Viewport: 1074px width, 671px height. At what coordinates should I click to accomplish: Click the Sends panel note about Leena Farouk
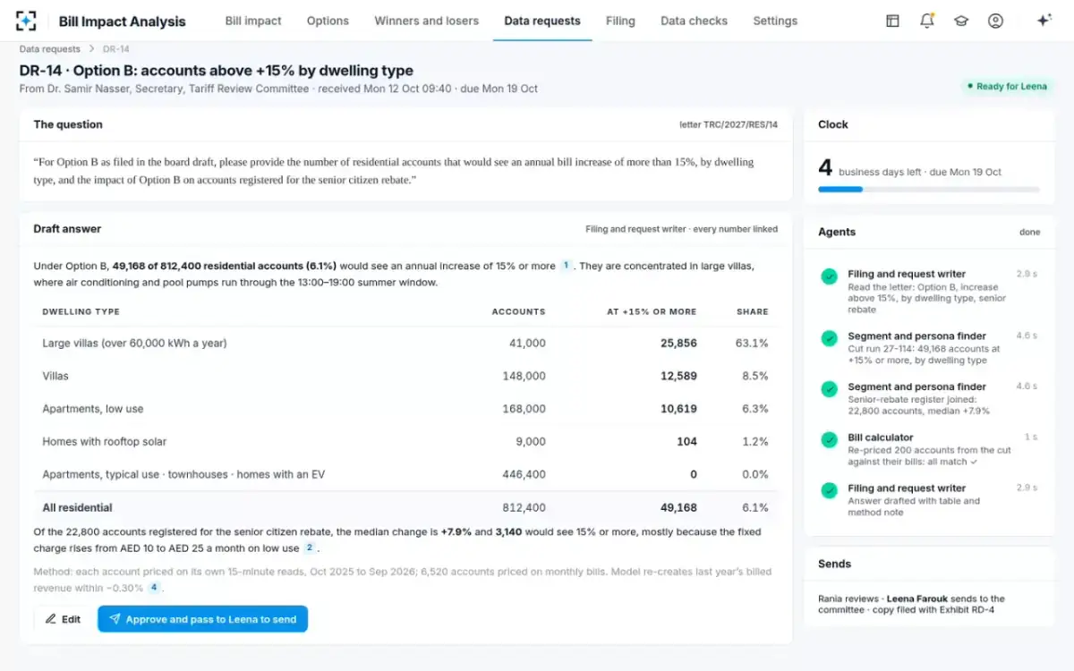pyautogui.click(x=911, y=604)
